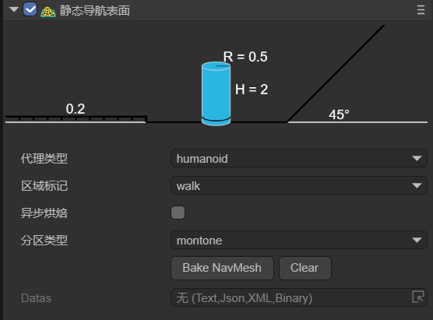The height and width of the screenshot is (320, 433).
Task: Click the 代理类型 property label
Action: click(44, 159)
